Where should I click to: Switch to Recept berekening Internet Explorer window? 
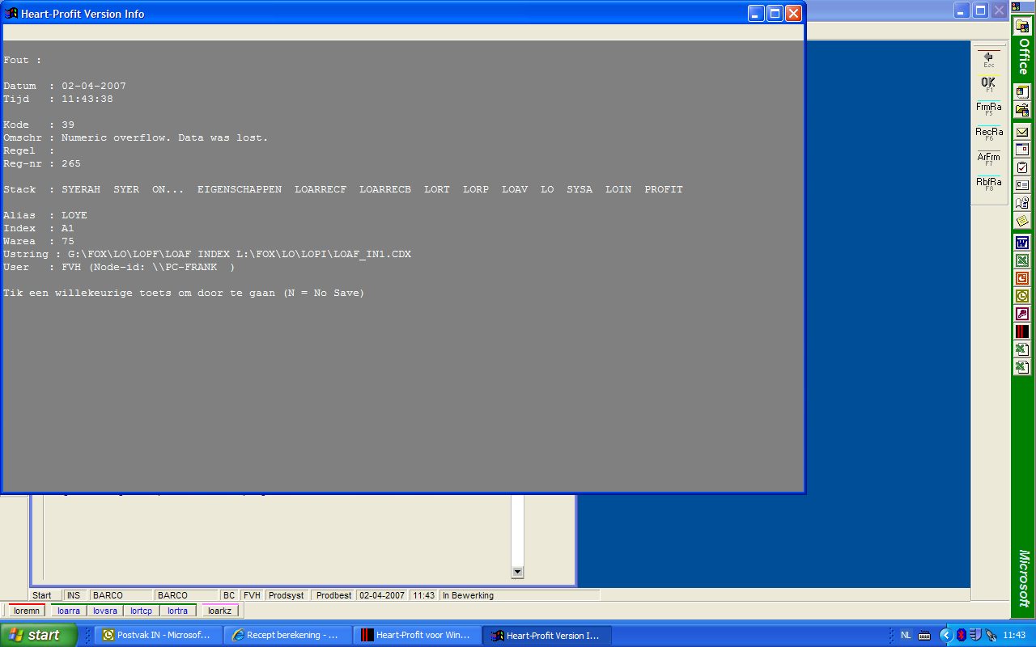(x=288, y=636)
